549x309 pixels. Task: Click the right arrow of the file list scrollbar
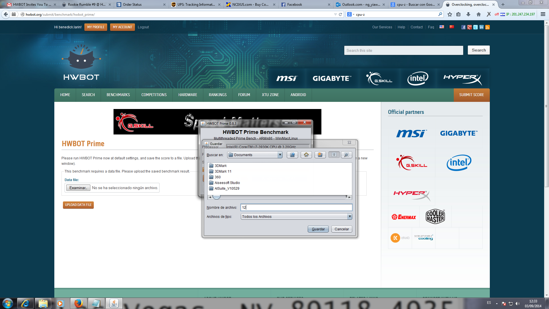349,197
